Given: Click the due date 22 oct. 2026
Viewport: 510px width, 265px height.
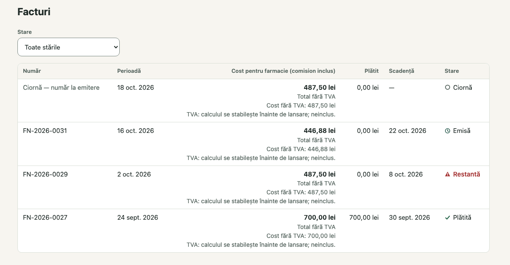Looking at the screenshot, I should 408,131.
